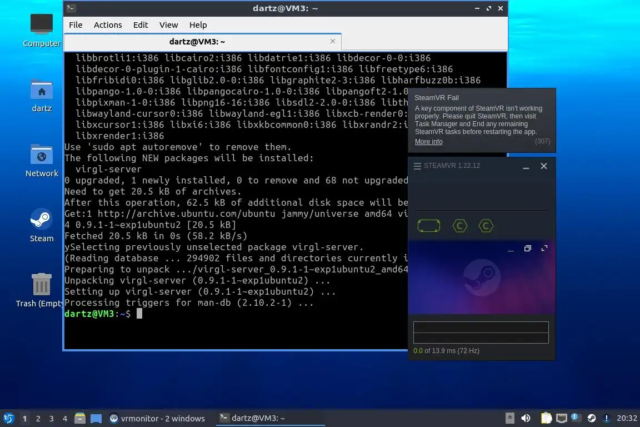Screen dimensions: 640x427
Task: Click the last controller icon in SteamVR
Action: click(x=486, y=226)
